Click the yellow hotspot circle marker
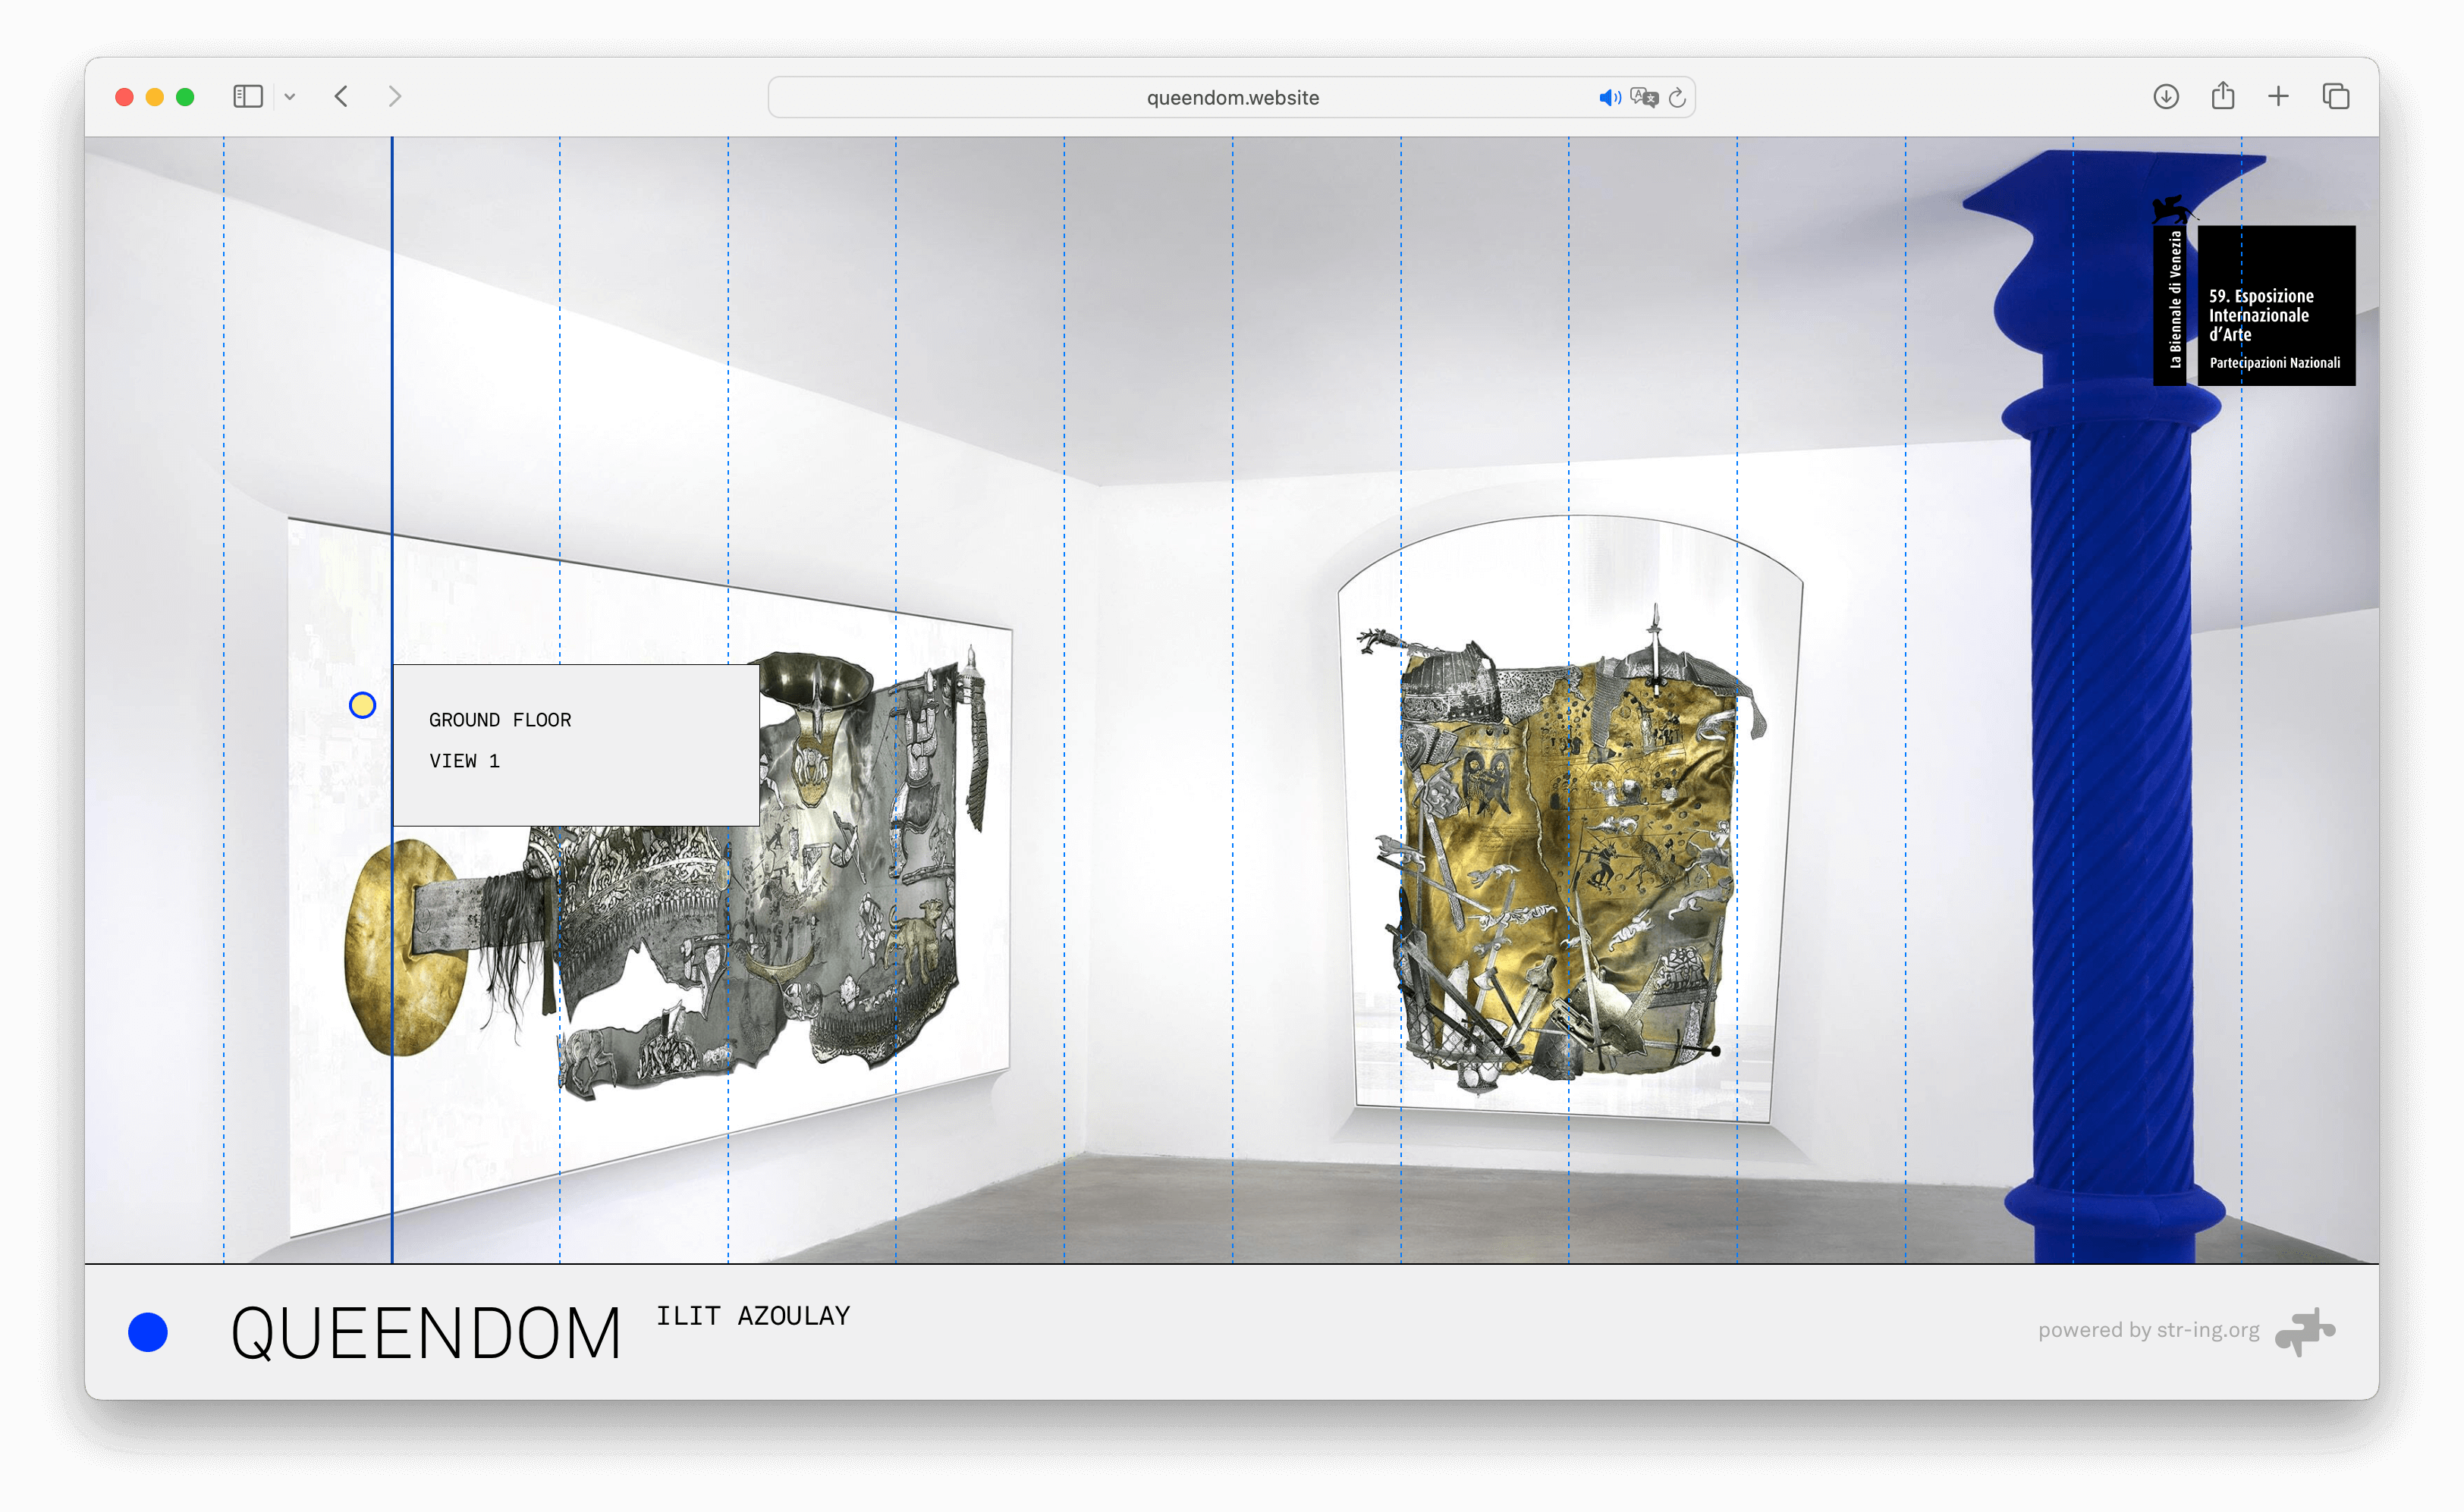 point(362,705)
